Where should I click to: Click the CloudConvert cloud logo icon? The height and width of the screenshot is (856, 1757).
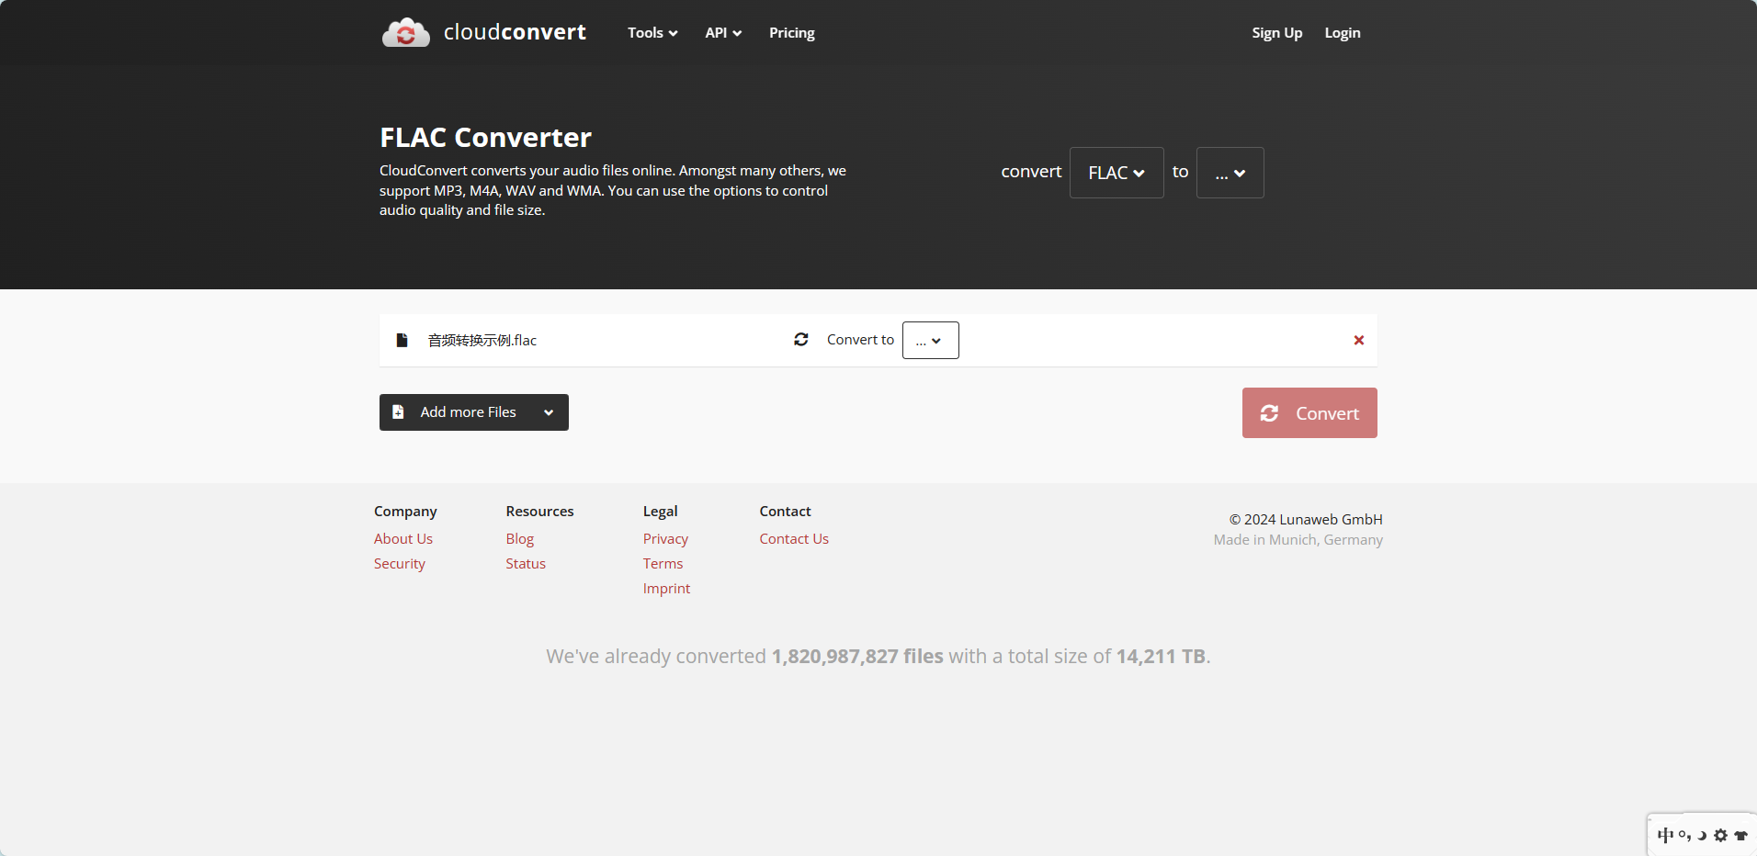(x=405, y=32)
